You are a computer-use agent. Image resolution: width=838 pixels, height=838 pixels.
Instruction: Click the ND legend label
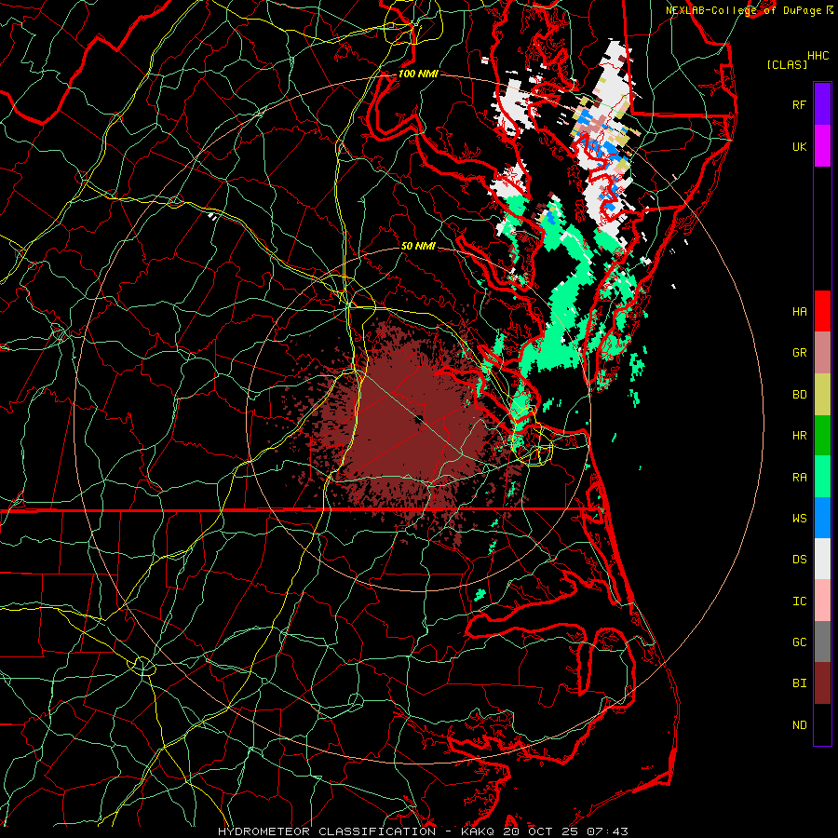[x=800, y=725]
